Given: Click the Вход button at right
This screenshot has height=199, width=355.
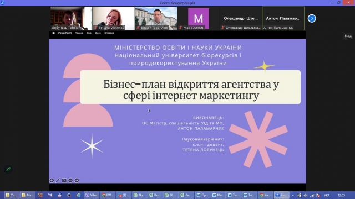Looking at the screenshot, I should 348,36.
